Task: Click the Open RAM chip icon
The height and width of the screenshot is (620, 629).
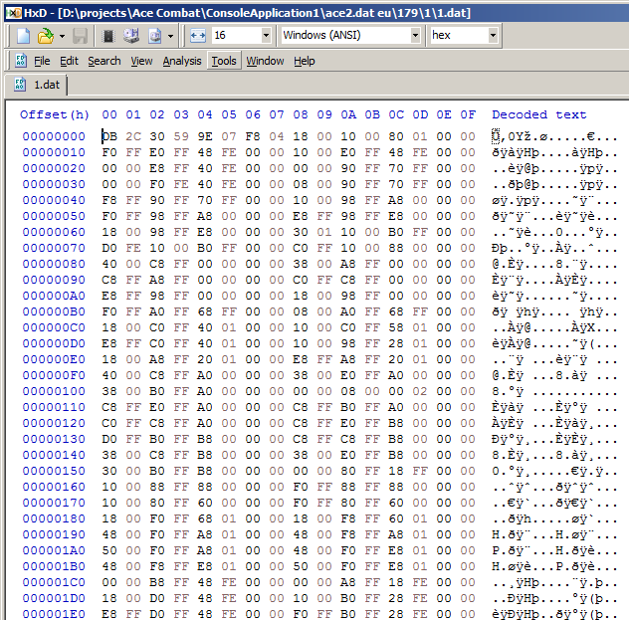Action: coord(108,36)
